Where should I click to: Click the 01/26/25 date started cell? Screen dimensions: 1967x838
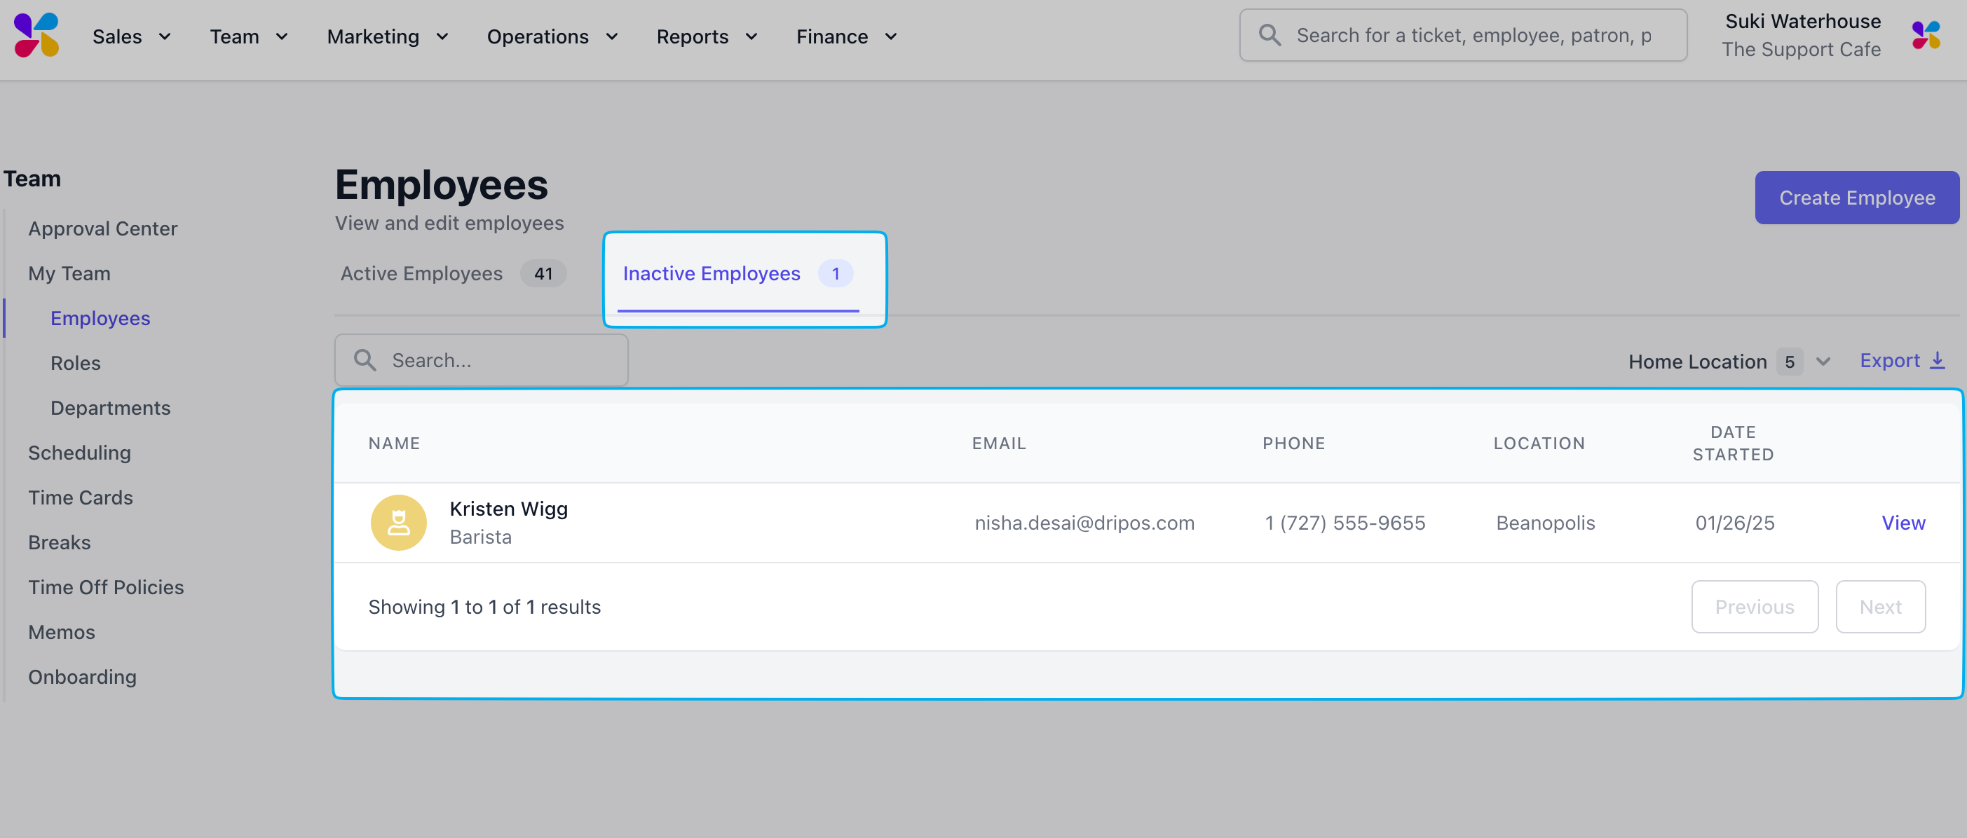[x=1735, y=523]
